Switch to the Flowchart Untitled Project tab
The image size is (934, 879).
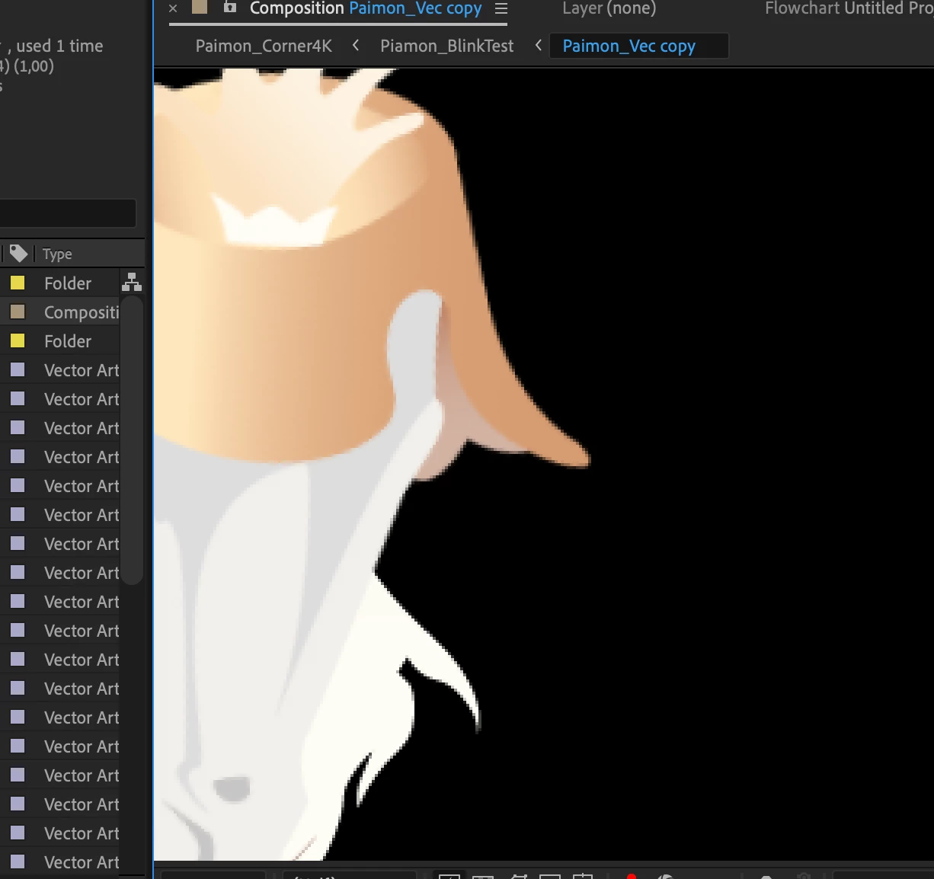pyautogui.click(x=849, y=8)
